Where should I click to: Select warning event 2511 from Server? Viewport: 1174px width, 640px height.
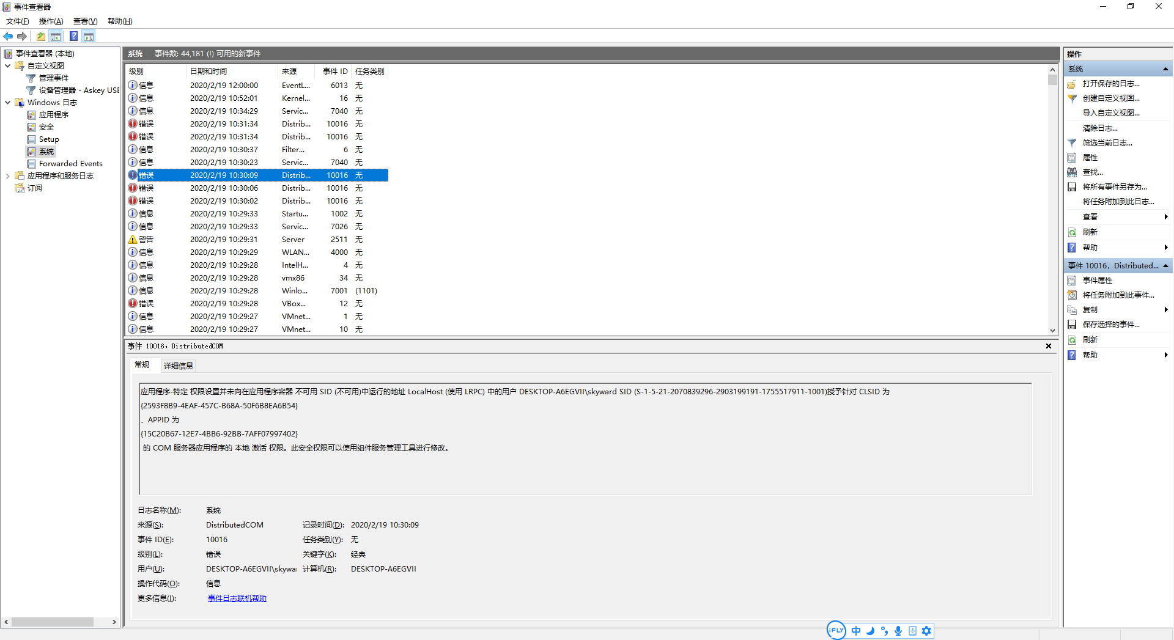(x=257, y=240)
